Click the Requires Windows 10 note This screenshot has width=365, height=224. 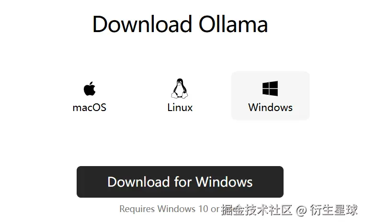point(170,209)
